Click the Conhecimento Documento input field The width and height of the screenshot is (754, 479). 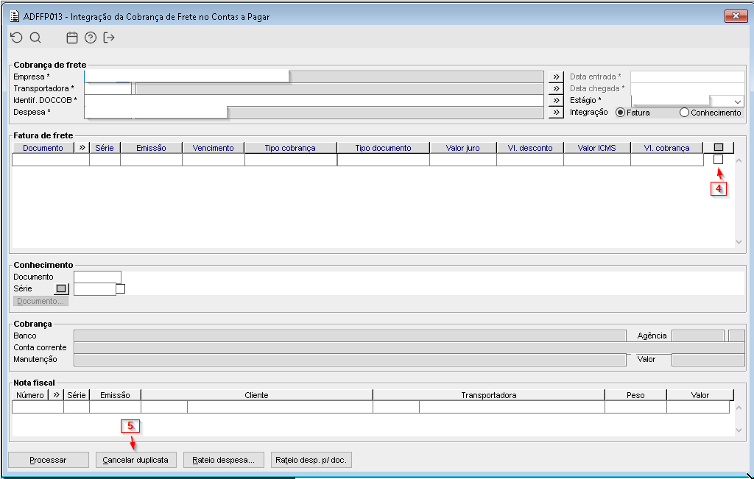[x=97, y=277]
